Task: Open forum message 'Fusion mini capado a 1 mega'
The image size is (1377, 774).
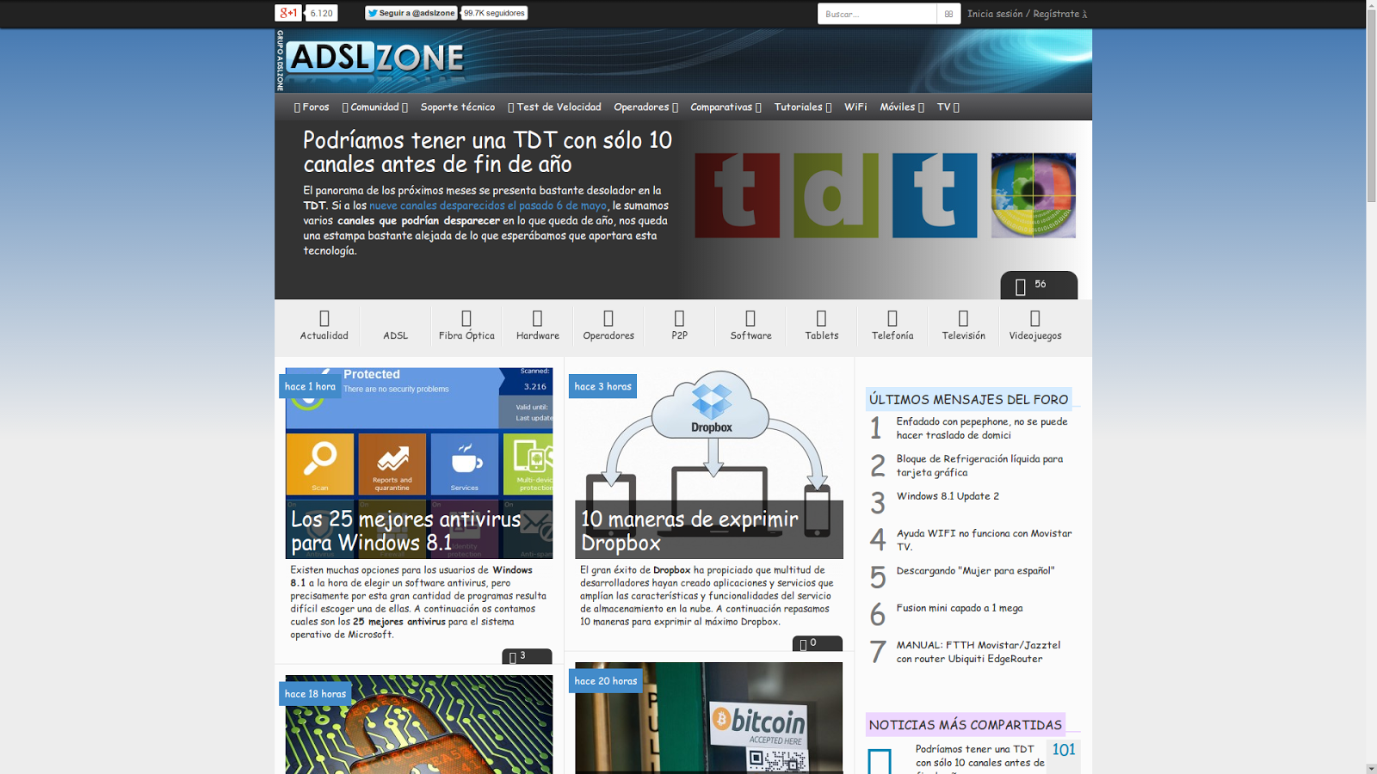Action: point(960,608)
